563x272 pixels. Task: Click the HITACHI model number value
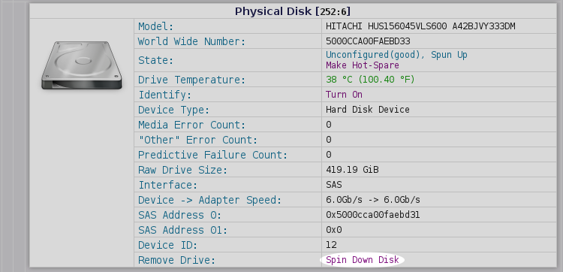coord(421,26)
